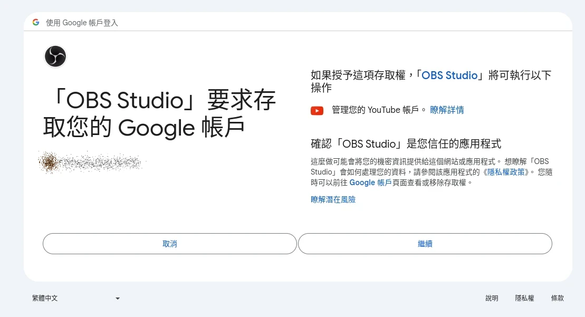This screenshot has width=585, height=317.
Task: Open 瞭解詳情 link for YouTube permission
Action: 447,110
